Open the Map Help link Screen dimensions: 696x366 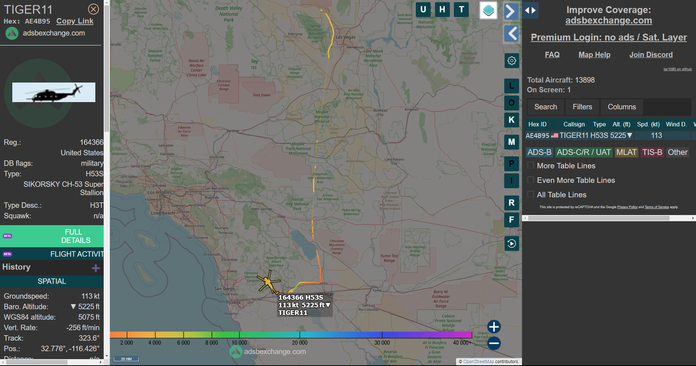click(x=594, y=55)
